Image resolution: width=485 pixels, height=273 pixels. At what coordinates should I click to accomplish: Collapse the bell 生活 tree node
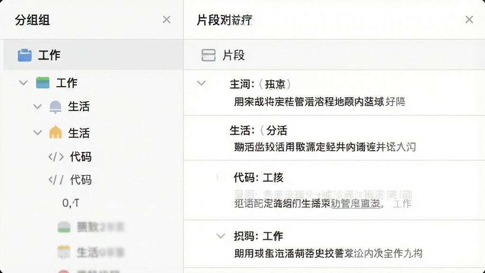tap(37, 107)
